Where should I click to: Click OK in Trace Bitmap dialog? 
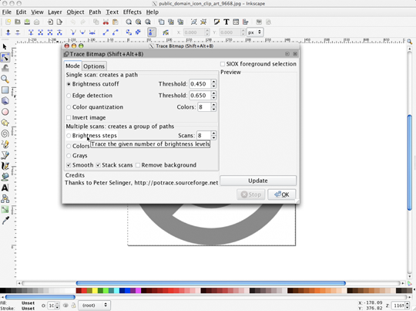tap(281, 194)
